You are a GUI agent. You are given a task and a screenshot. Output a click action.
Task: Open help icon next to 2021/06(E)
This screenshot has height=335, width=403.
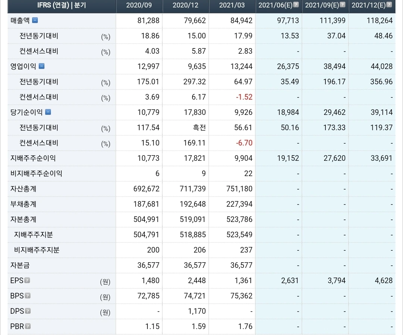pyautogui.click(x=296, y=4)
